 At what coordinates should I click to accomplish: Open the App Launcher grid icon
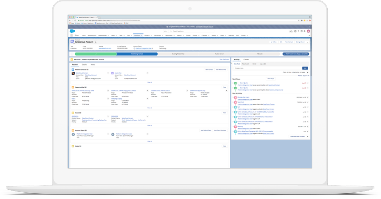tap(72, 35)
